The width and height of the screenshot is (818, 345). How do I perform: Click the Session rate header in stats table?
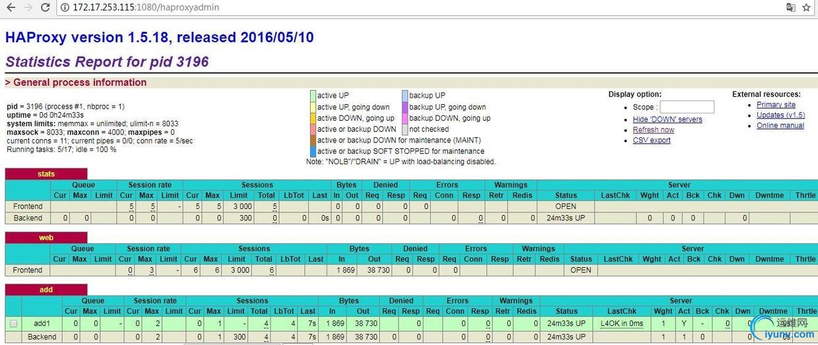pyautogui.click(x=150, y=185)
